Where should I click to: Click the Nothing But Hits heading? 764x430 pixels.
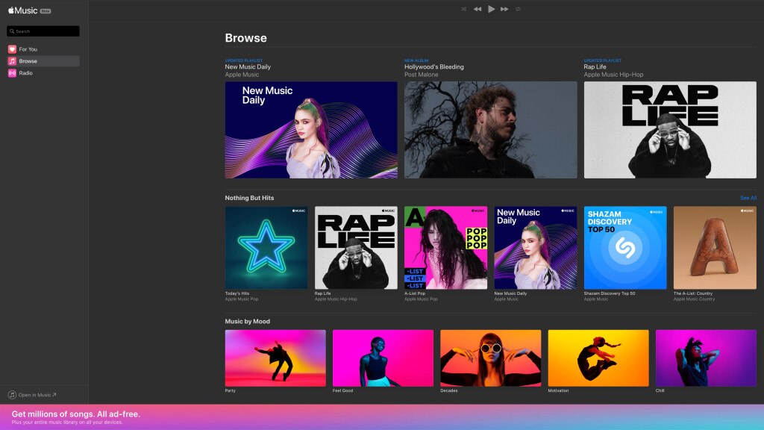click(x=249, y=198)
